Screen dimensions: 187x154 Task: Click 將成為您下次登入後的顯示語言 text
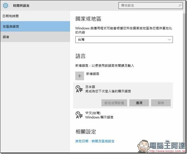pyautogui.click(x=108, y=91)
